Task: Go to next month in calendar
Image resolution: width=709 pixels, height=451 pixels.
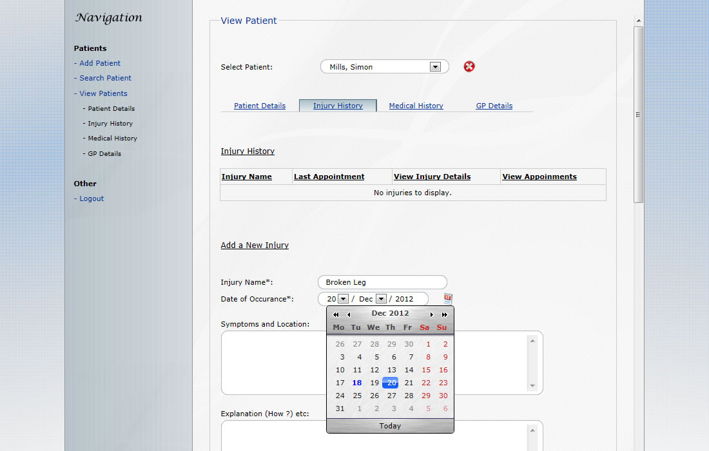Action: (432, 314)
